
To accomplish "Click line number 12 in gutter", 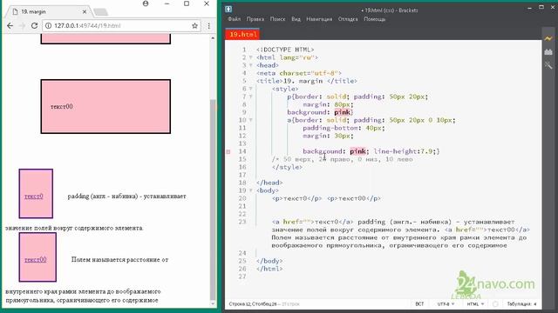I will 242,136.
